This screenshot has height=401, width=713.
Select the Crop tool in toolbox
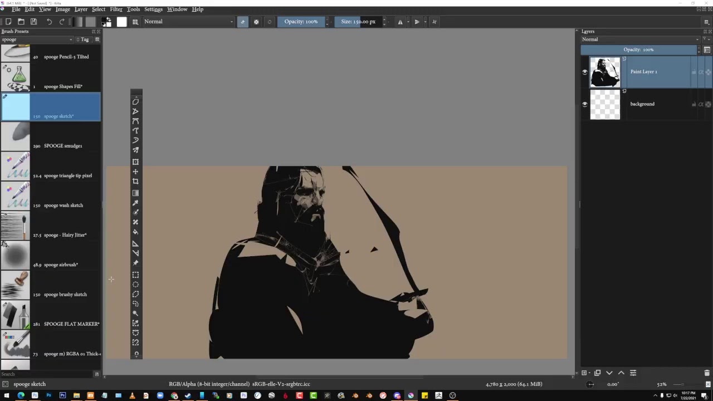[x=135, y=182]
